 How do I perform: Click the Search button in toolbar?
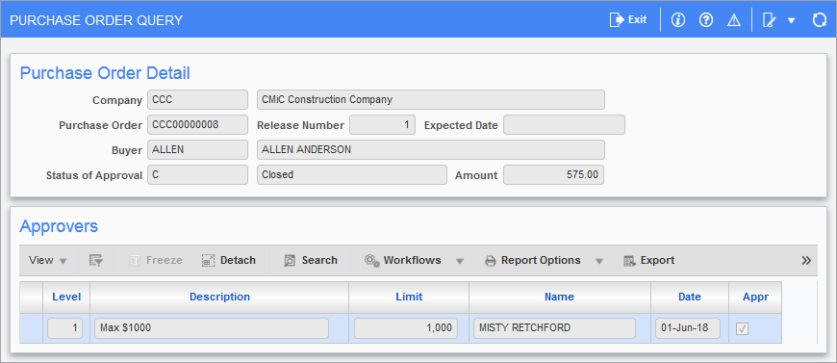tap(311, 260)
